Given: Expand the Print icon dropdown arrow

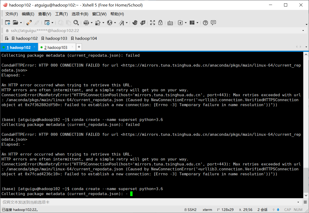Looking at the screenshot, I should pyautogui.click(x=91, y=23).
